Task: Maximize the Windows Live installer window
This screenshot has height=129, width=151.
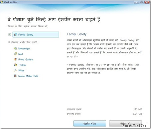Action: [141, 2]
